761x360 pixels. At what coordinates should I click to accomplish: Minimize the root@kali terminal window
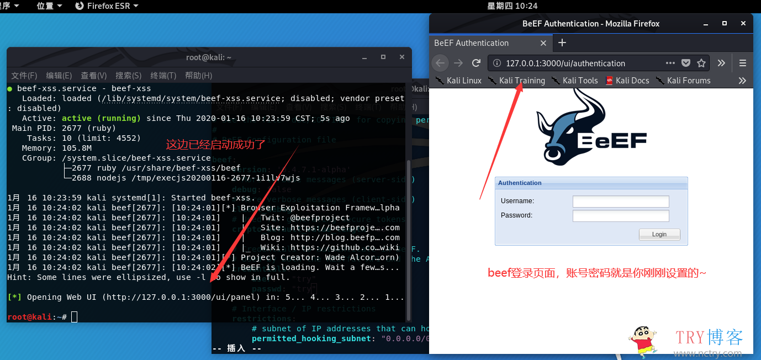coord(364,57)
